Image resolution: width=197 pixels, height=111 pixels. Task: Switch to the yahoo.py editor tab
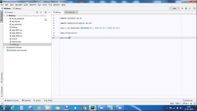coord(71,12)
